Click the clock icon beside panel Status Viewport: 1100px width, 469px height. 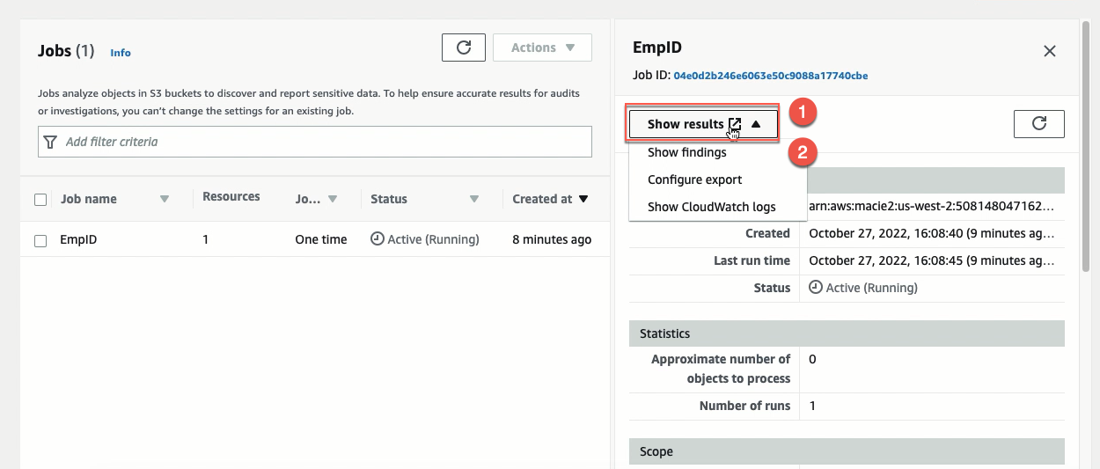[x=815, y=288]
